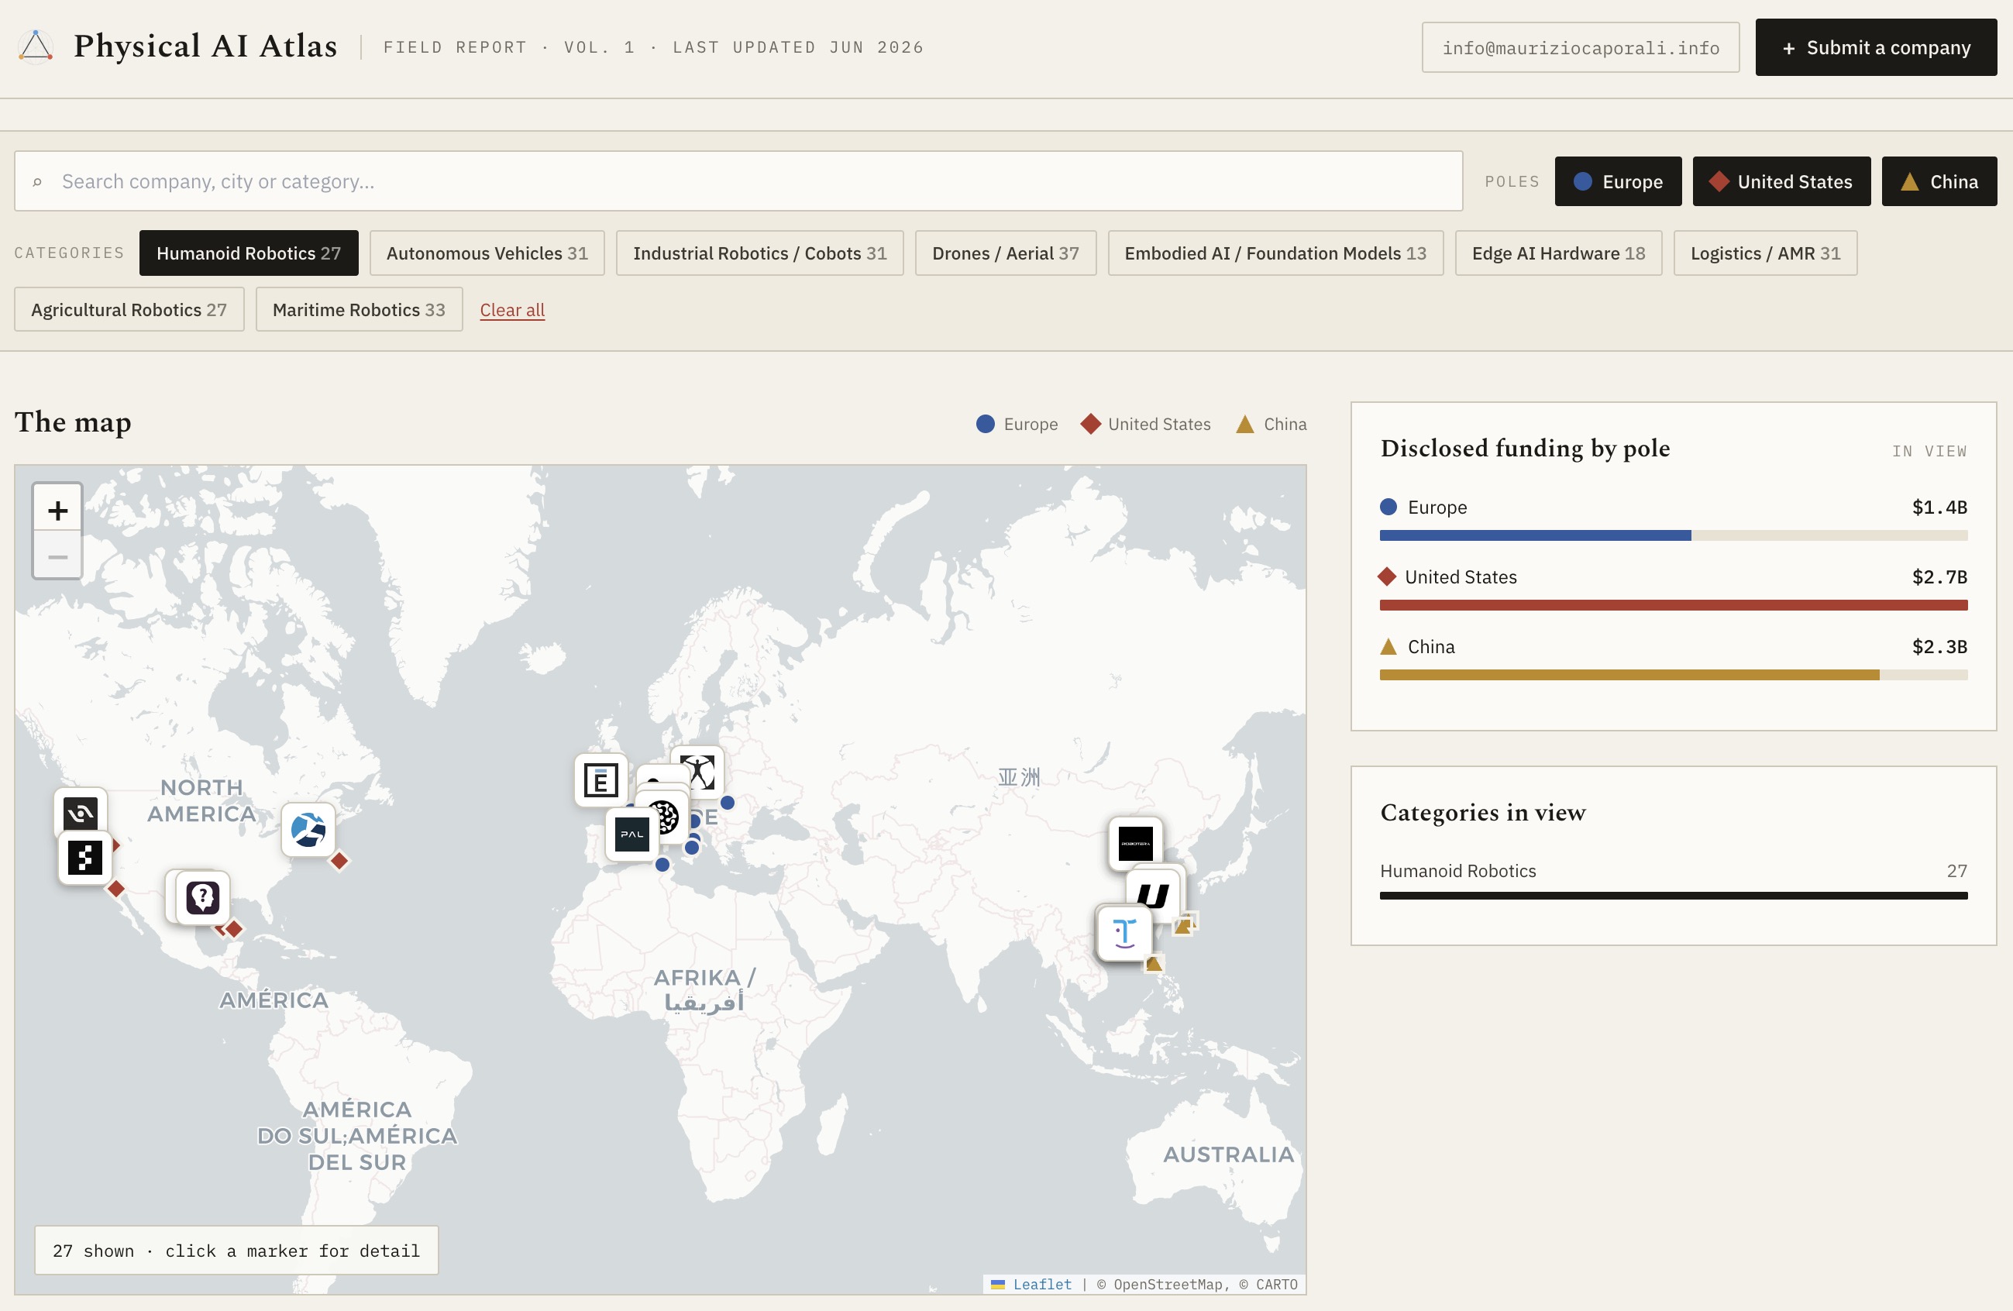Open the blue T smiley logo marker
This screenshot has width=2013, height=1311.
pos(1124,933)
